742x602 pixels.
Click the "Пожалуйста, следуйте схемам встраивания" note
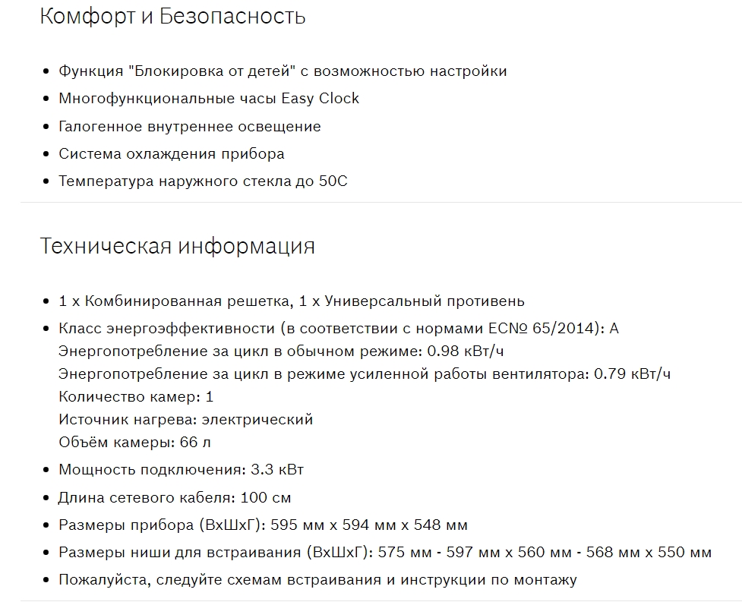[x=317, y=581]
